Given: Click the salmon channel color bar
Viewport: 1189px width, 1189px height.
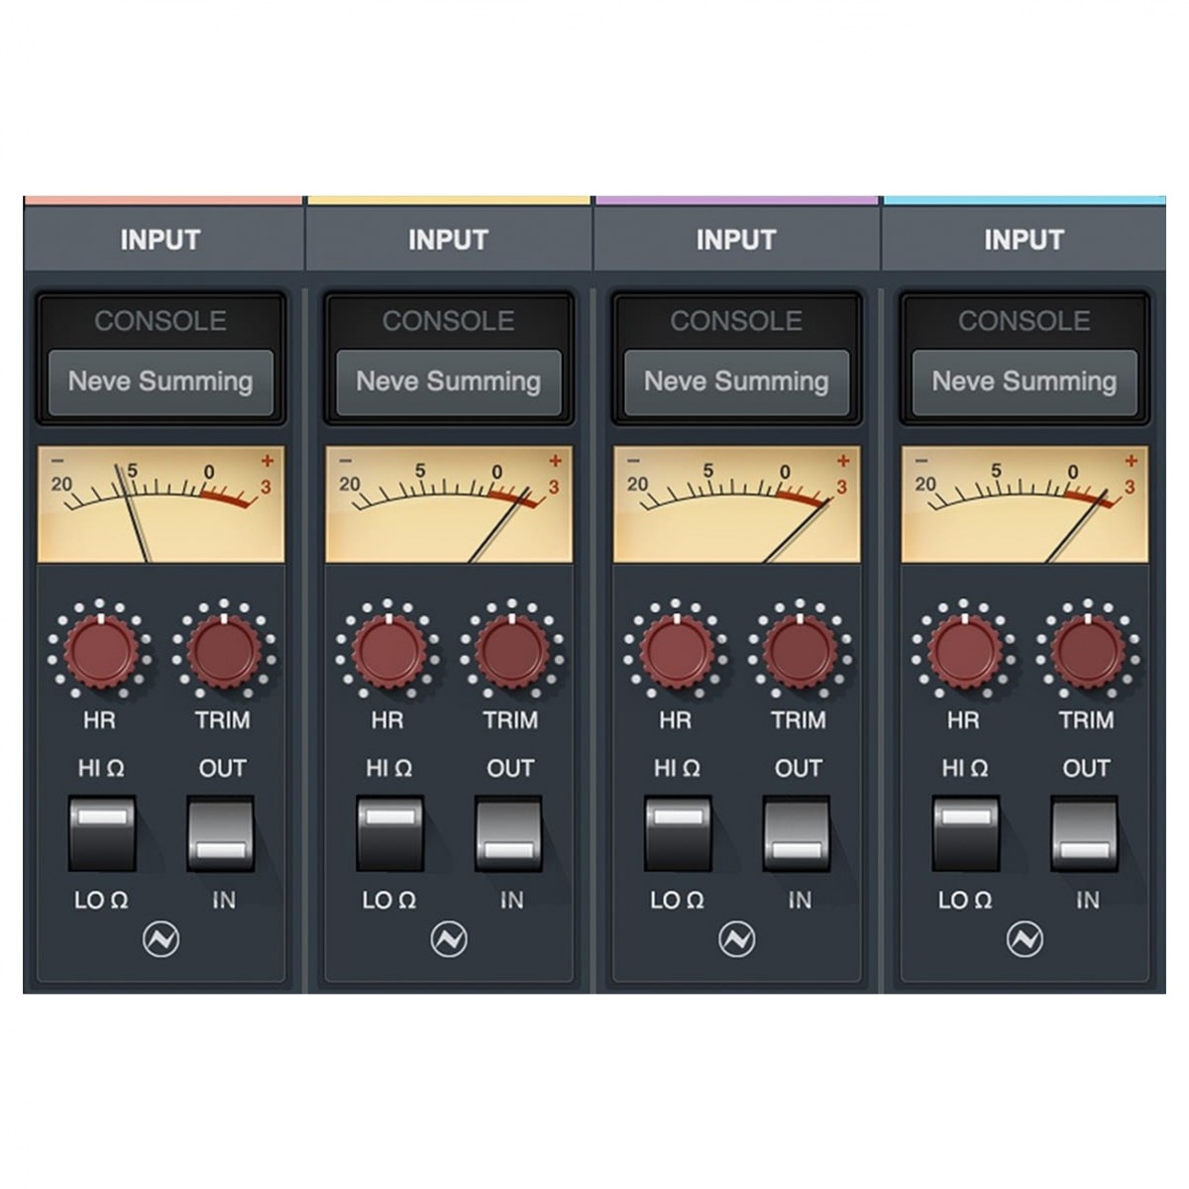Looking at the screenshot, I should (162, 200).
